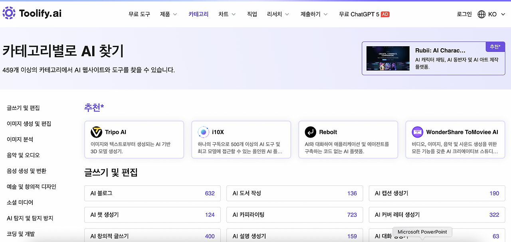Open the Rubii AI Character ad thumbnail
Screen dimensions: 511x242
(x=388, y=58)
